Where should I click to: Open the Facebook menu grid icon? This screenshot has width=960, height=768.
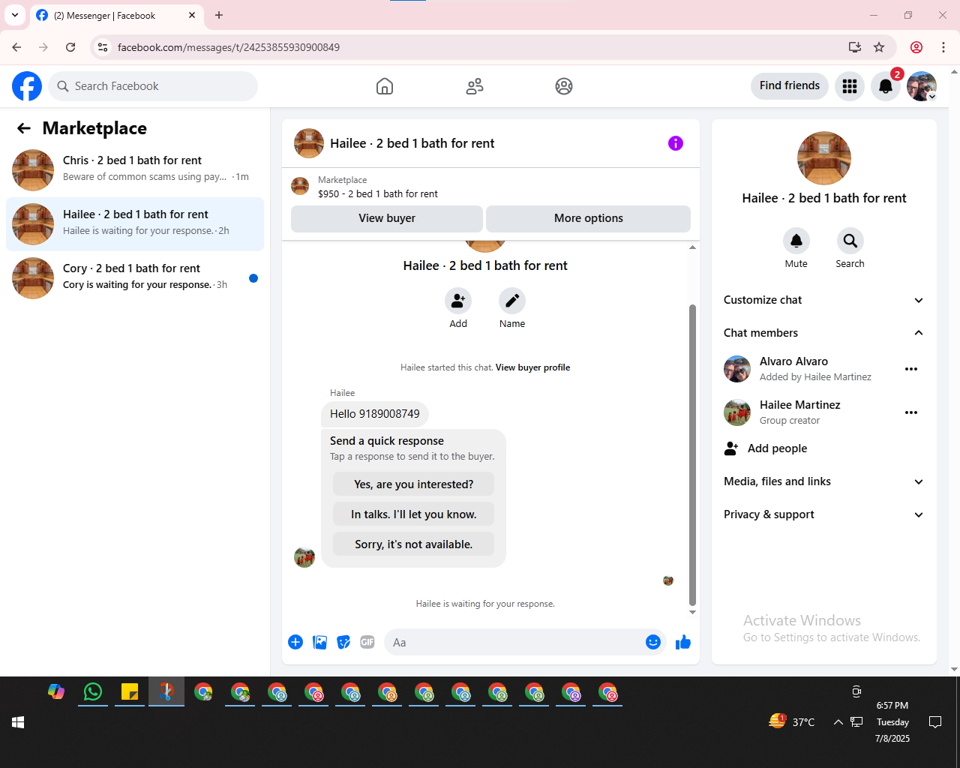[850, 86]
